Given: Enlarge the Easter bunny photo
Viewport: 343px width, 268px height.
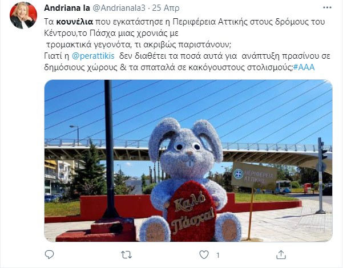Looking at the screenshot, I should pyautogui.click(x=188, y=161).
